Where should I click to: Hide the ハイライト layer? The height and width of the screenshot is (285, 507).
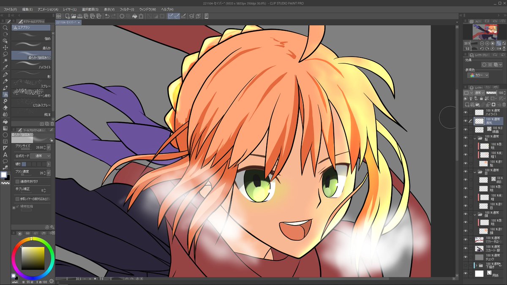tap(466, 113)
